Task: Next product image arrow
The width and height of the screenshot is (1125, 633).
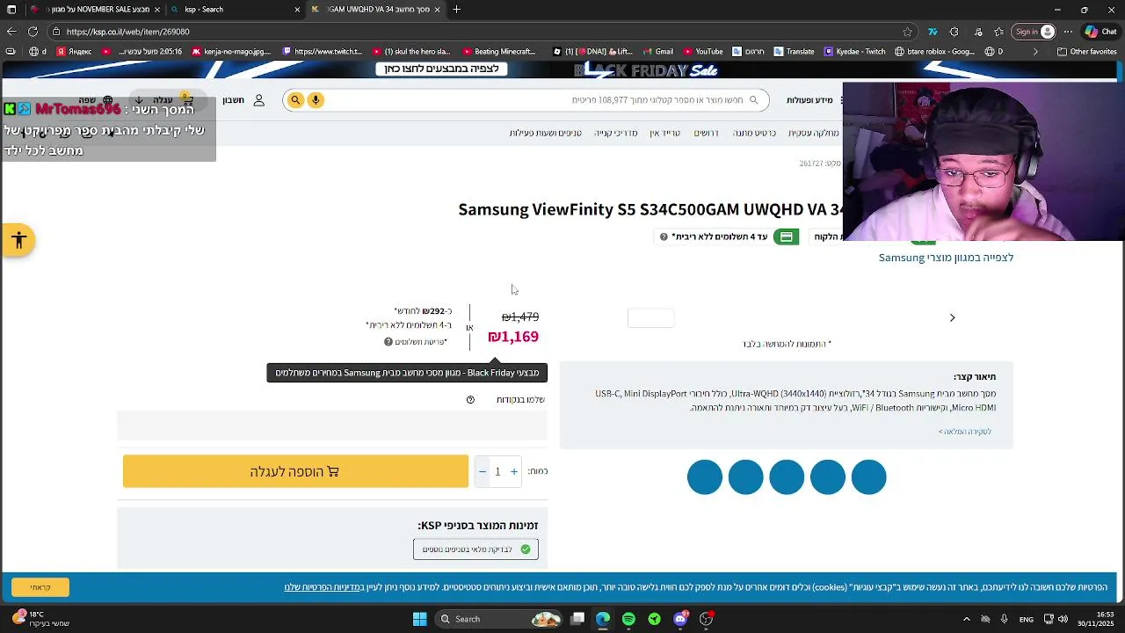Action: pyautogui.click(x=952, y=317)
